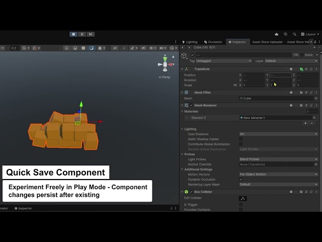Click the Step frame button
Screen dimensions: 322x242
tap(91, 34)
